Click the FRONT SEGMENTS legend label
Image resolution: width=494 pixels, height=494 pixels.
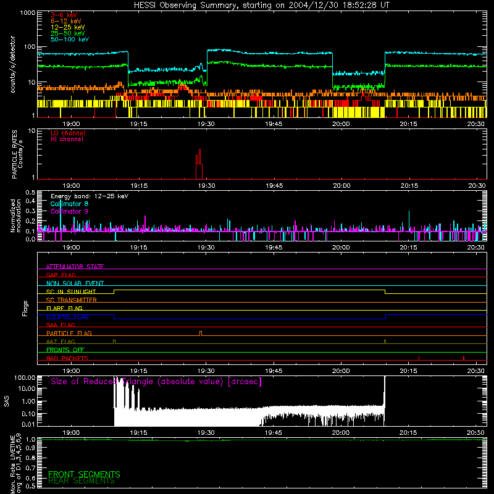click(84, 474)
